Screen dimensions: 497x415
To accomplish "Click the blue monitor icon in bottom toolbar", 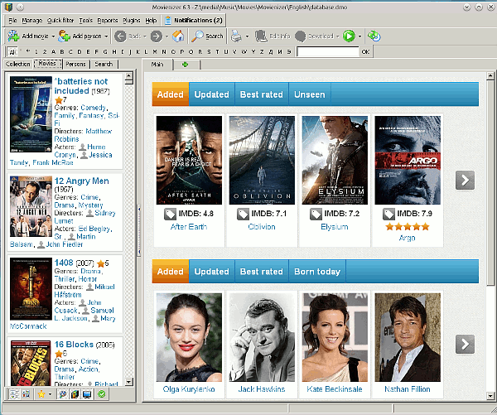I will [87, 394].
